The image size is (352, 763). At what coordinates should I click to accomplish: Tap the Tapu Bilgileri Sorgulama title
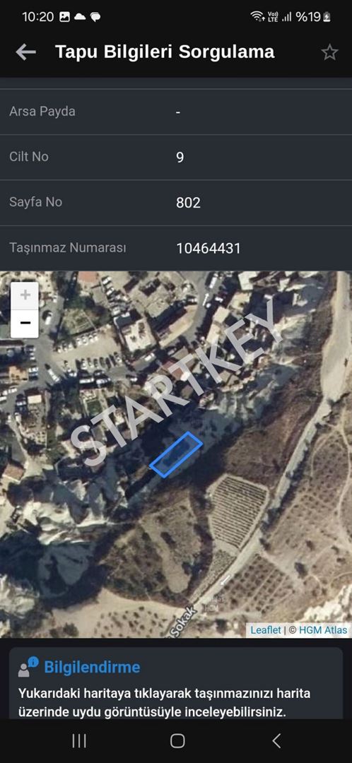[165, 52]
